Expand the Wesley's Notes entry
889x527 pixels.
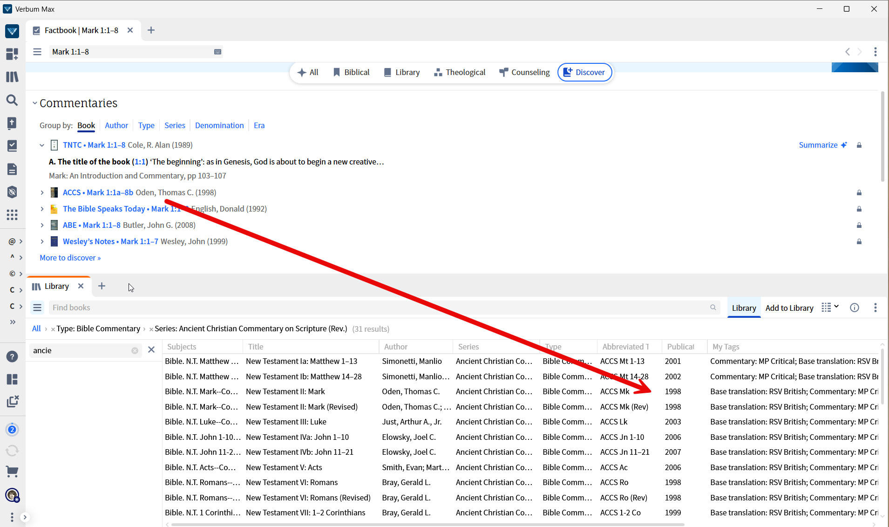42,241
